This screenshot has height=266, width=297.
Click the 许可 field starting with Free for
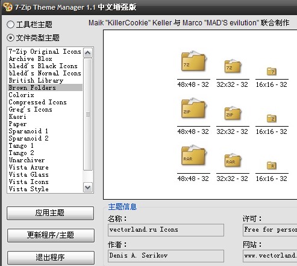[270, 230]
